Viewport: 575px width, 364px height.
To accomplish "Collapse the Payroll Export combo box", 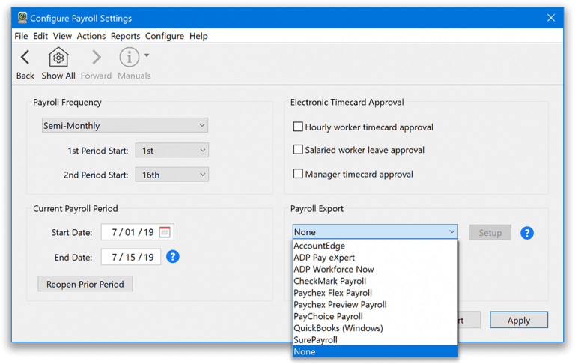I will pos(375,232).
